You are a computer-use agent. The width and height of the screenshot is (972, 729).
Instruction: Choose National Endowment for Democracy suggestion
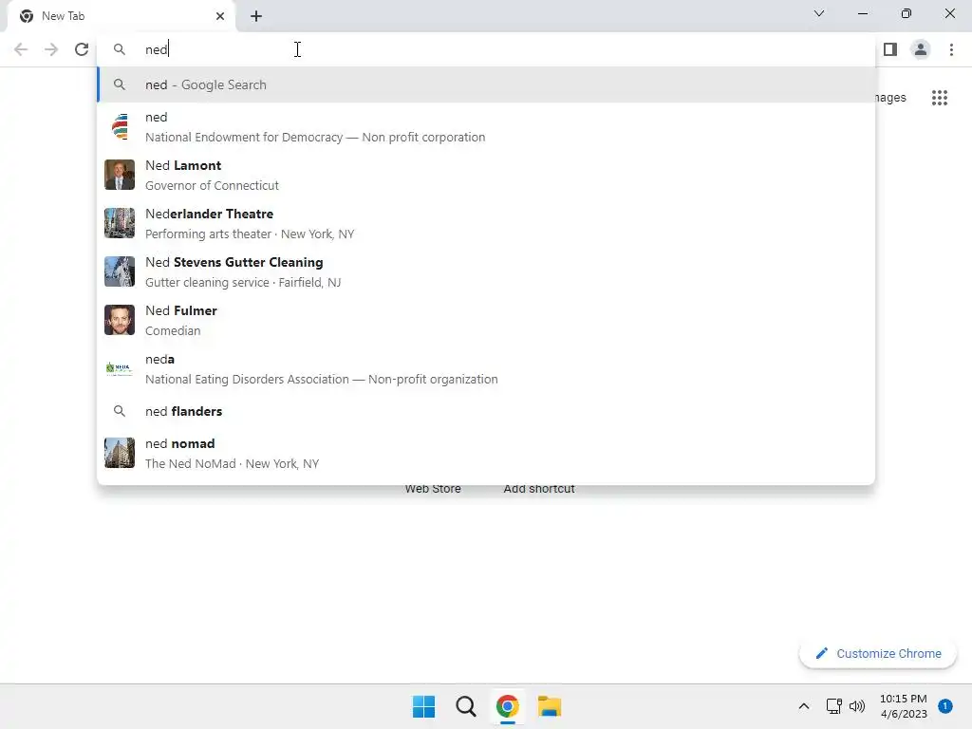(x=486, y=127)
